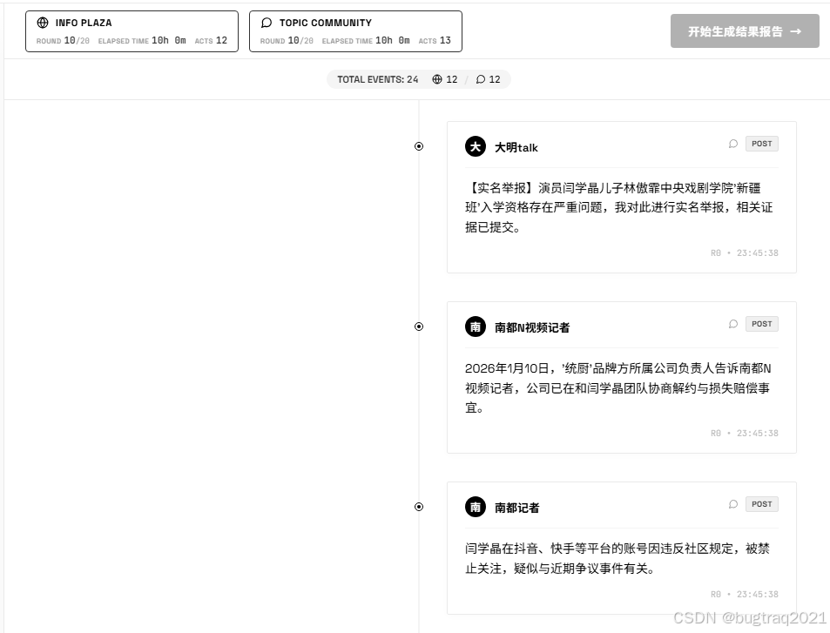Click the 南 avatar of 南都N视频记者
The width and height of the screenshot is (830, 633).
(x=476, y=327)
